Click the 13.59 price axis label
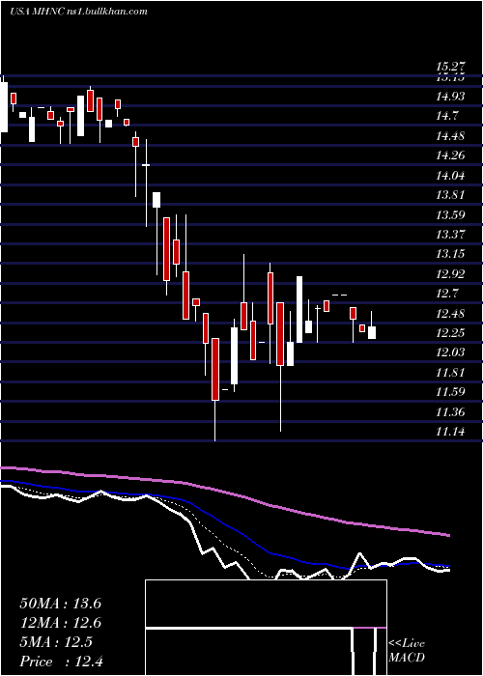The image size is (483, 676). [x=450, y=214]
